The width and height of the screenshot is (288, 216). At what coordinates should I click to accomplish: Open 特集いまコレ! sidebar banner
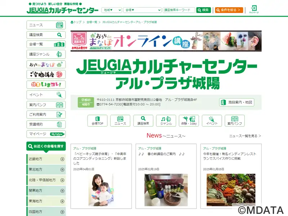(46, 85)
